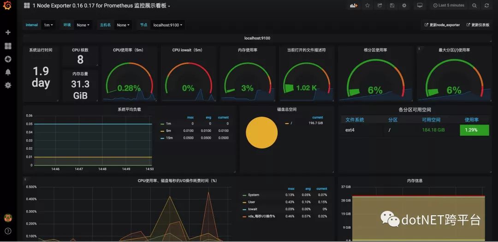
Task: Star this dashboard as favorite
Action: coord(368,6)
